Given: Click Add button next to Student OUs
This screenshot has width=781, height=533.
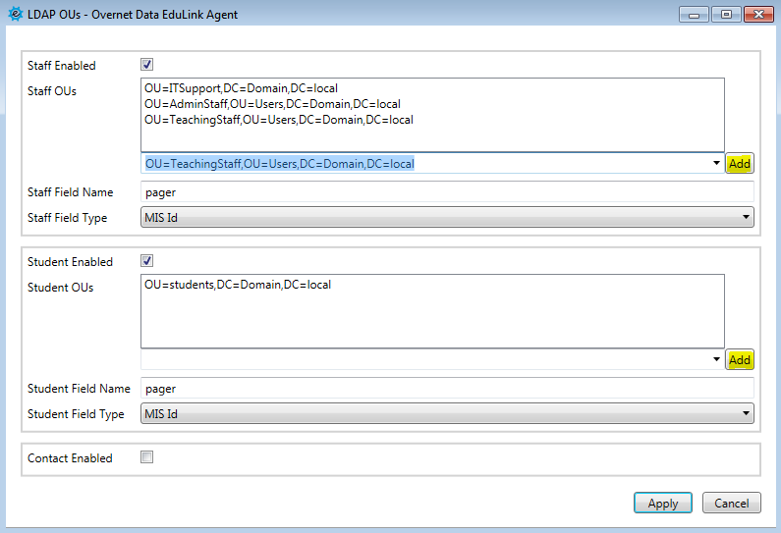Looking at the screenshot, I should (740, 360).
